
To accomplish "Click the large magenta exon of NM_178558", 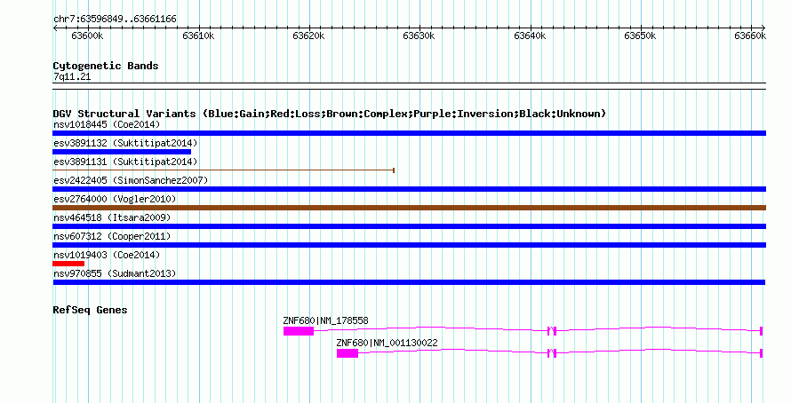I will [298, 331].
